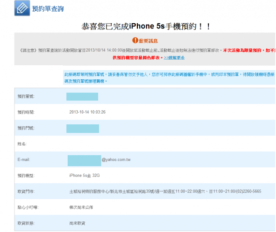The image size is (276, 232).
Task: Click the 重要訊息 heading text
Action: coord(148,41)
